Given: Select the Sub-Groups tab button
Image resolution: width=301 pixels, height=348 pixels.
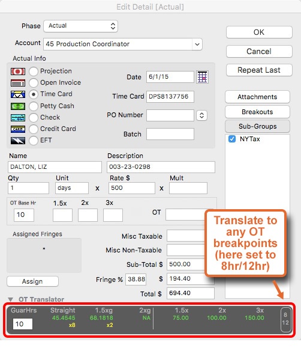Looking at the screenshot, I should click(257, 126).
